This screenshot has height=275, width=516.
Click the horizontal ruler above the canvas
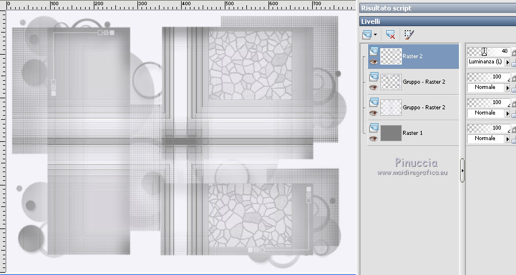(181, 5)
